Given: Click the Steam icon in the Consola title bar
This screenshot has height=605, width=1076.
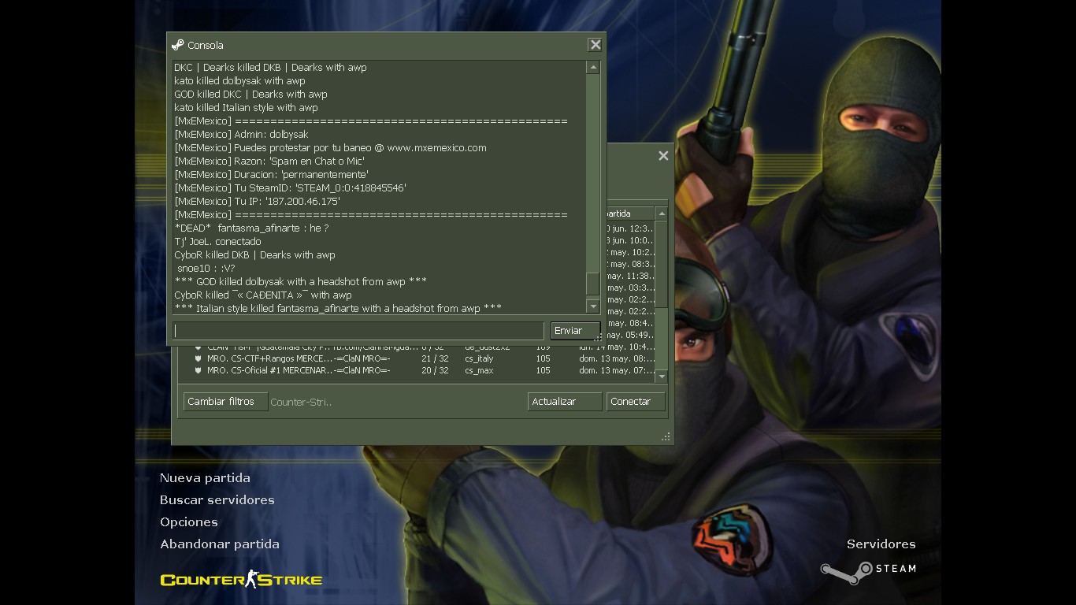Looking at the screenshot, I should coord(178,45).
